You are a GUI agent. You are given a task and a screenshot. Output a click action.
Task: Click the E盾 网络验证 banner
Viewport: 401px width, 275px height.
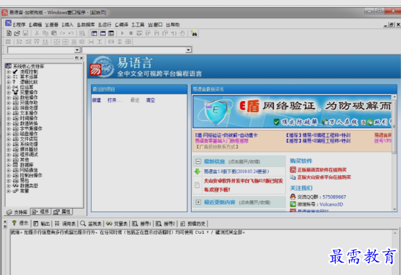292,112
